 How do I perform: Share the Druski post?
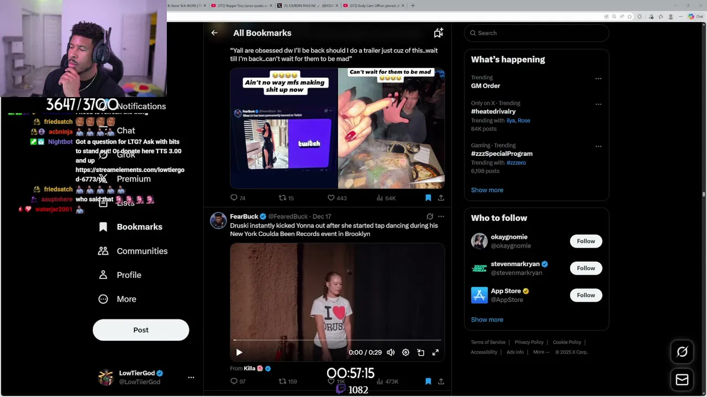[x=441, y=381]
